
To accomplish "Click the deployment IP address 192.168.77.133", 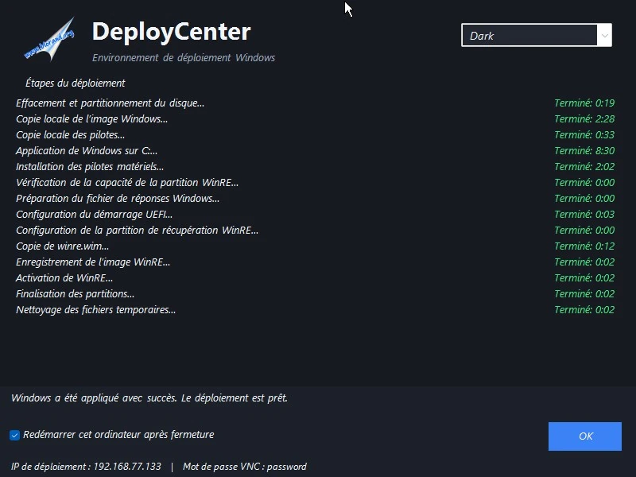I will (127, 467).
